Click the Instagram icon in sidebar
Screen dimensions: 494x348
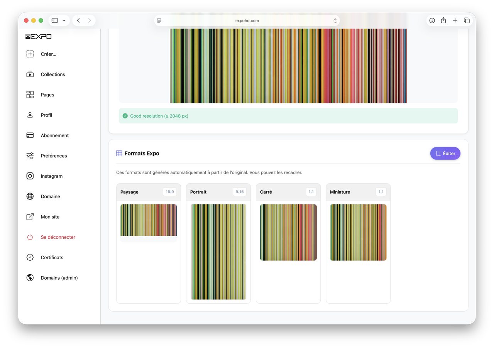pos(30,176)
